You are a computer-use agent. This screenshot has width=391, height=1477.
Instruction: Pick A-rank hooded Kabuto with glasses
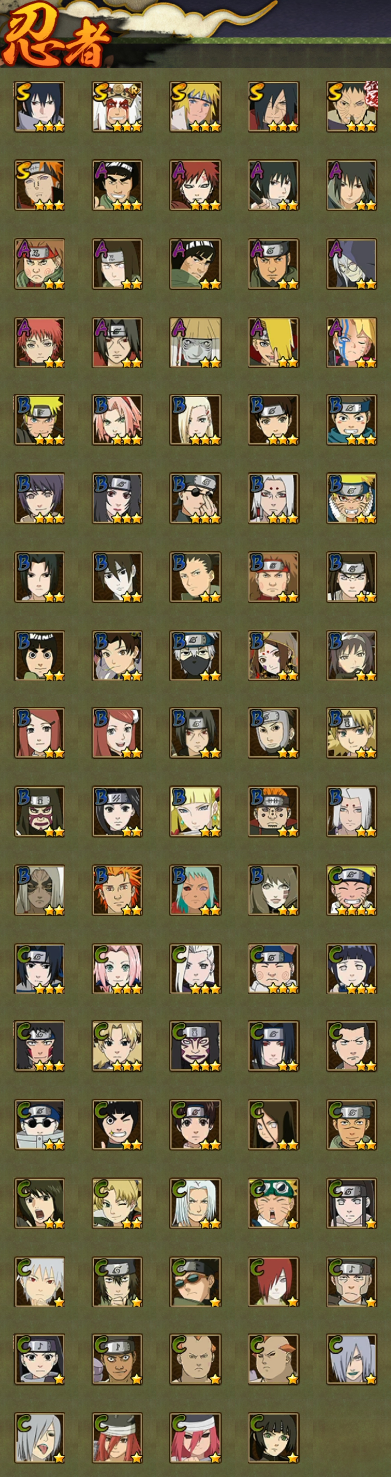(351, 264)
